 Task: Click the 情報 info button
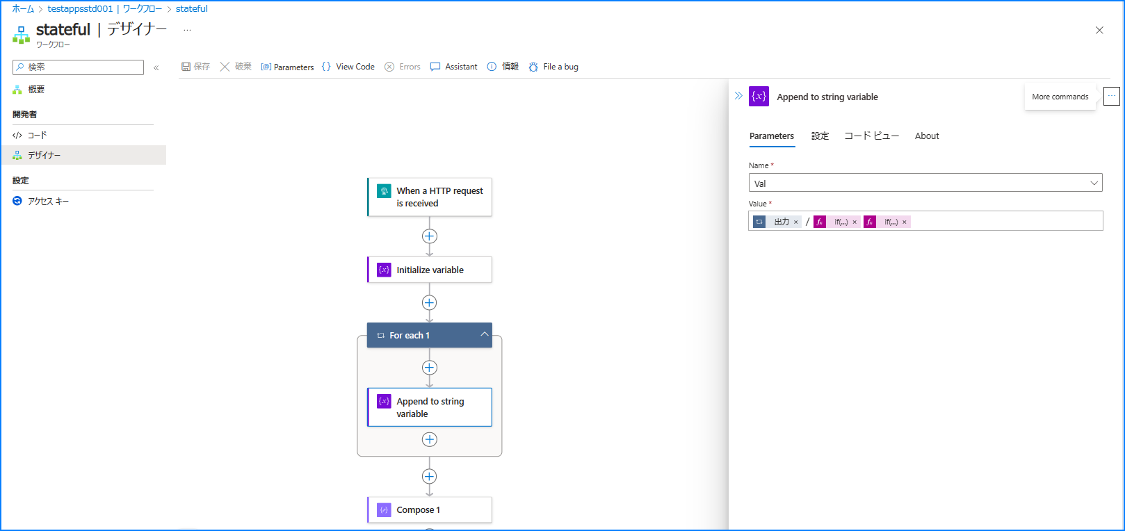pos(503,67)
